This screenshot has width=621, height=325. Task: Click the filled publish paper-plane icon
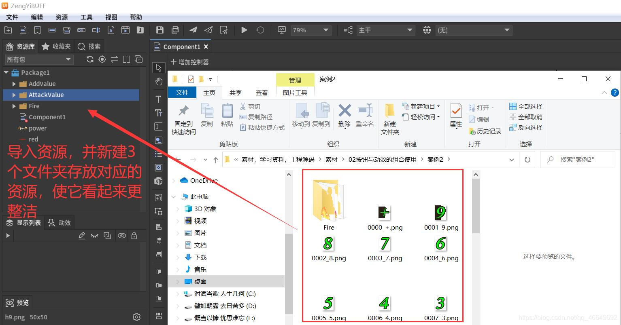194,30
